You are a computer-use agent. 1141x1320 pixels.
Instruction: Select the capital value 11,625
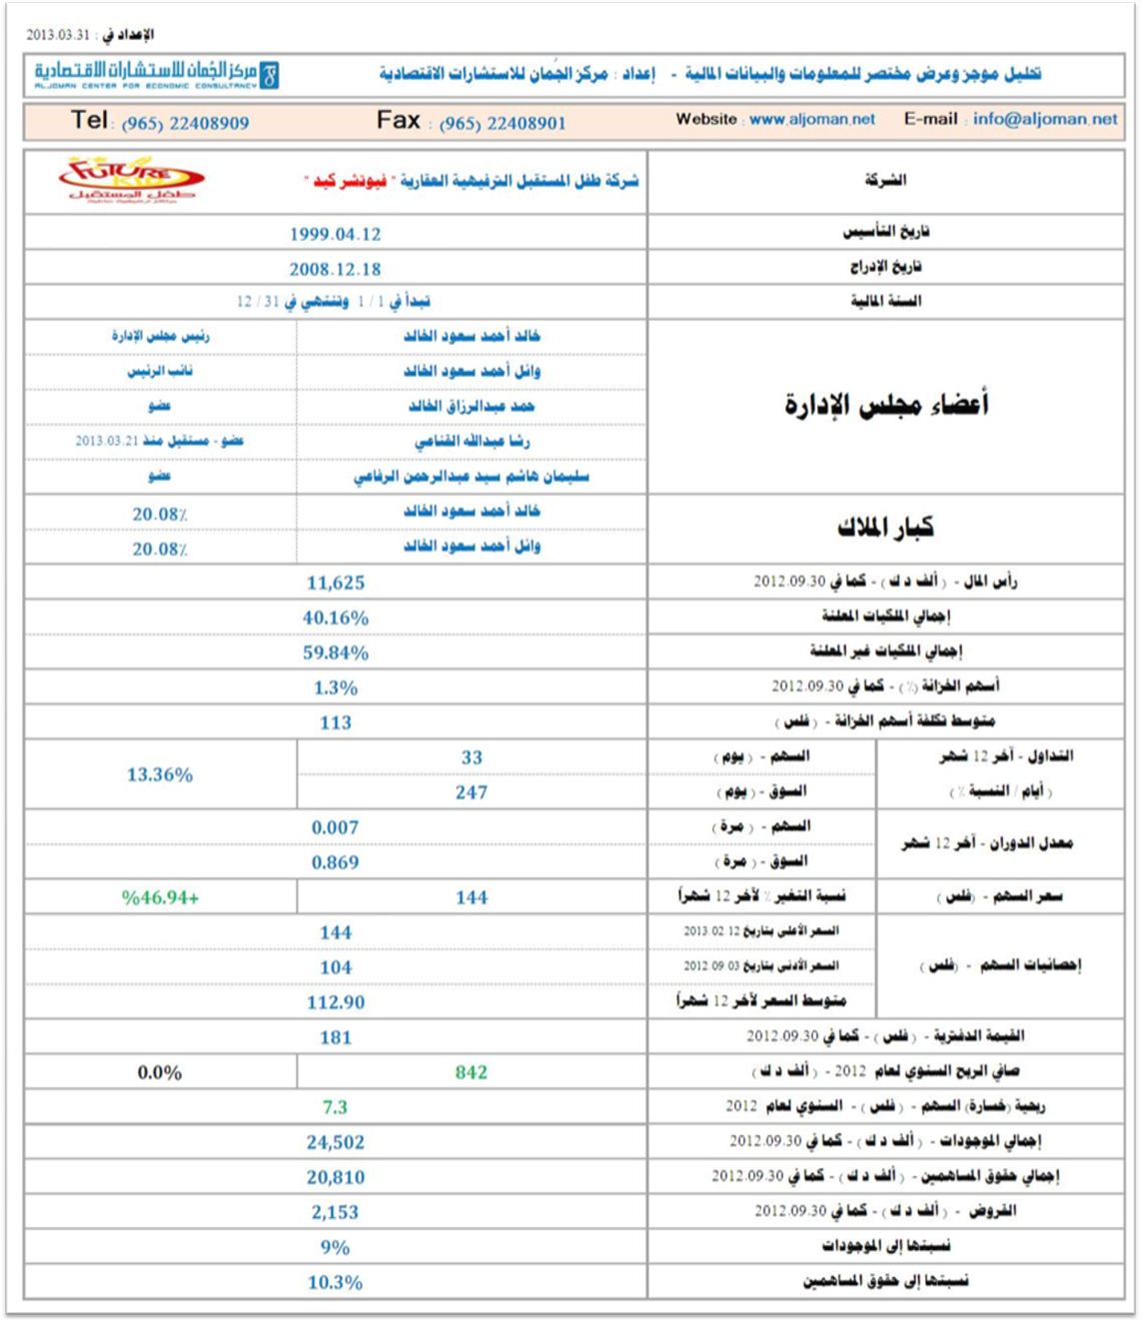point(336,583)
